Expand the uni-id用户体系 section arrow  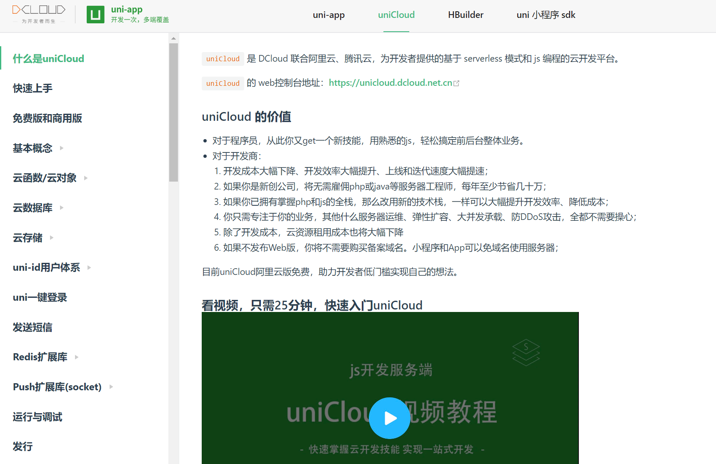[x=89, y=267]
